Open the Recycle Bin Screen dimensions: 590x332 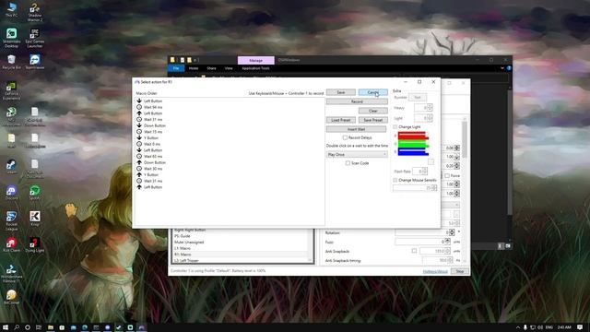click(x=11, y=62)
